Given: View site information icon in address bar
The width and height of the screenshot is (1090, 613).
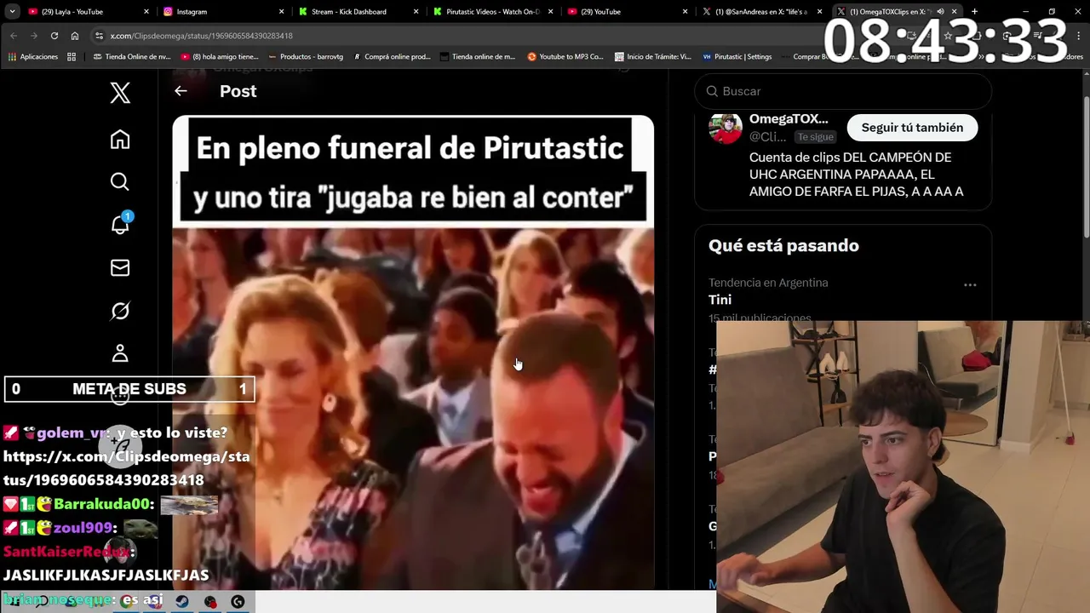Looking at the screenshot, I should pyautogui.click(x=100, y=36).
